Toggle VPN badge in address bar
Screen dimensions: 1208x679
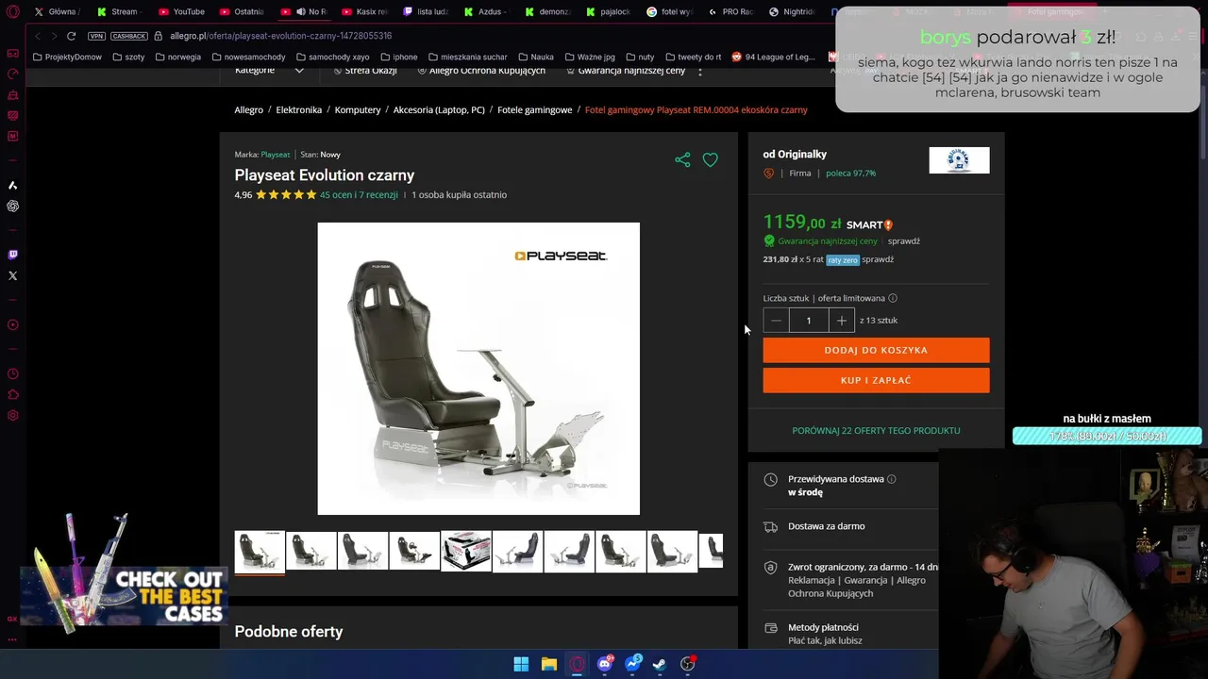coord(96,36)
